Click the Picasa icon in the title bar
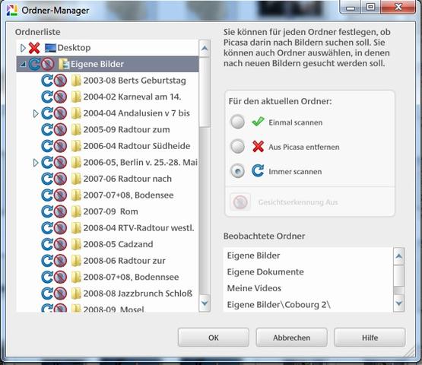 pos(12,10)
